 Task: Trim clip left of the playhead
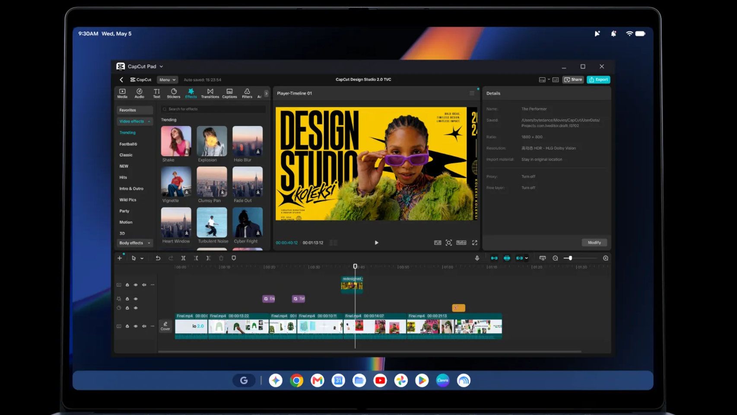click(x=196, y=258)
